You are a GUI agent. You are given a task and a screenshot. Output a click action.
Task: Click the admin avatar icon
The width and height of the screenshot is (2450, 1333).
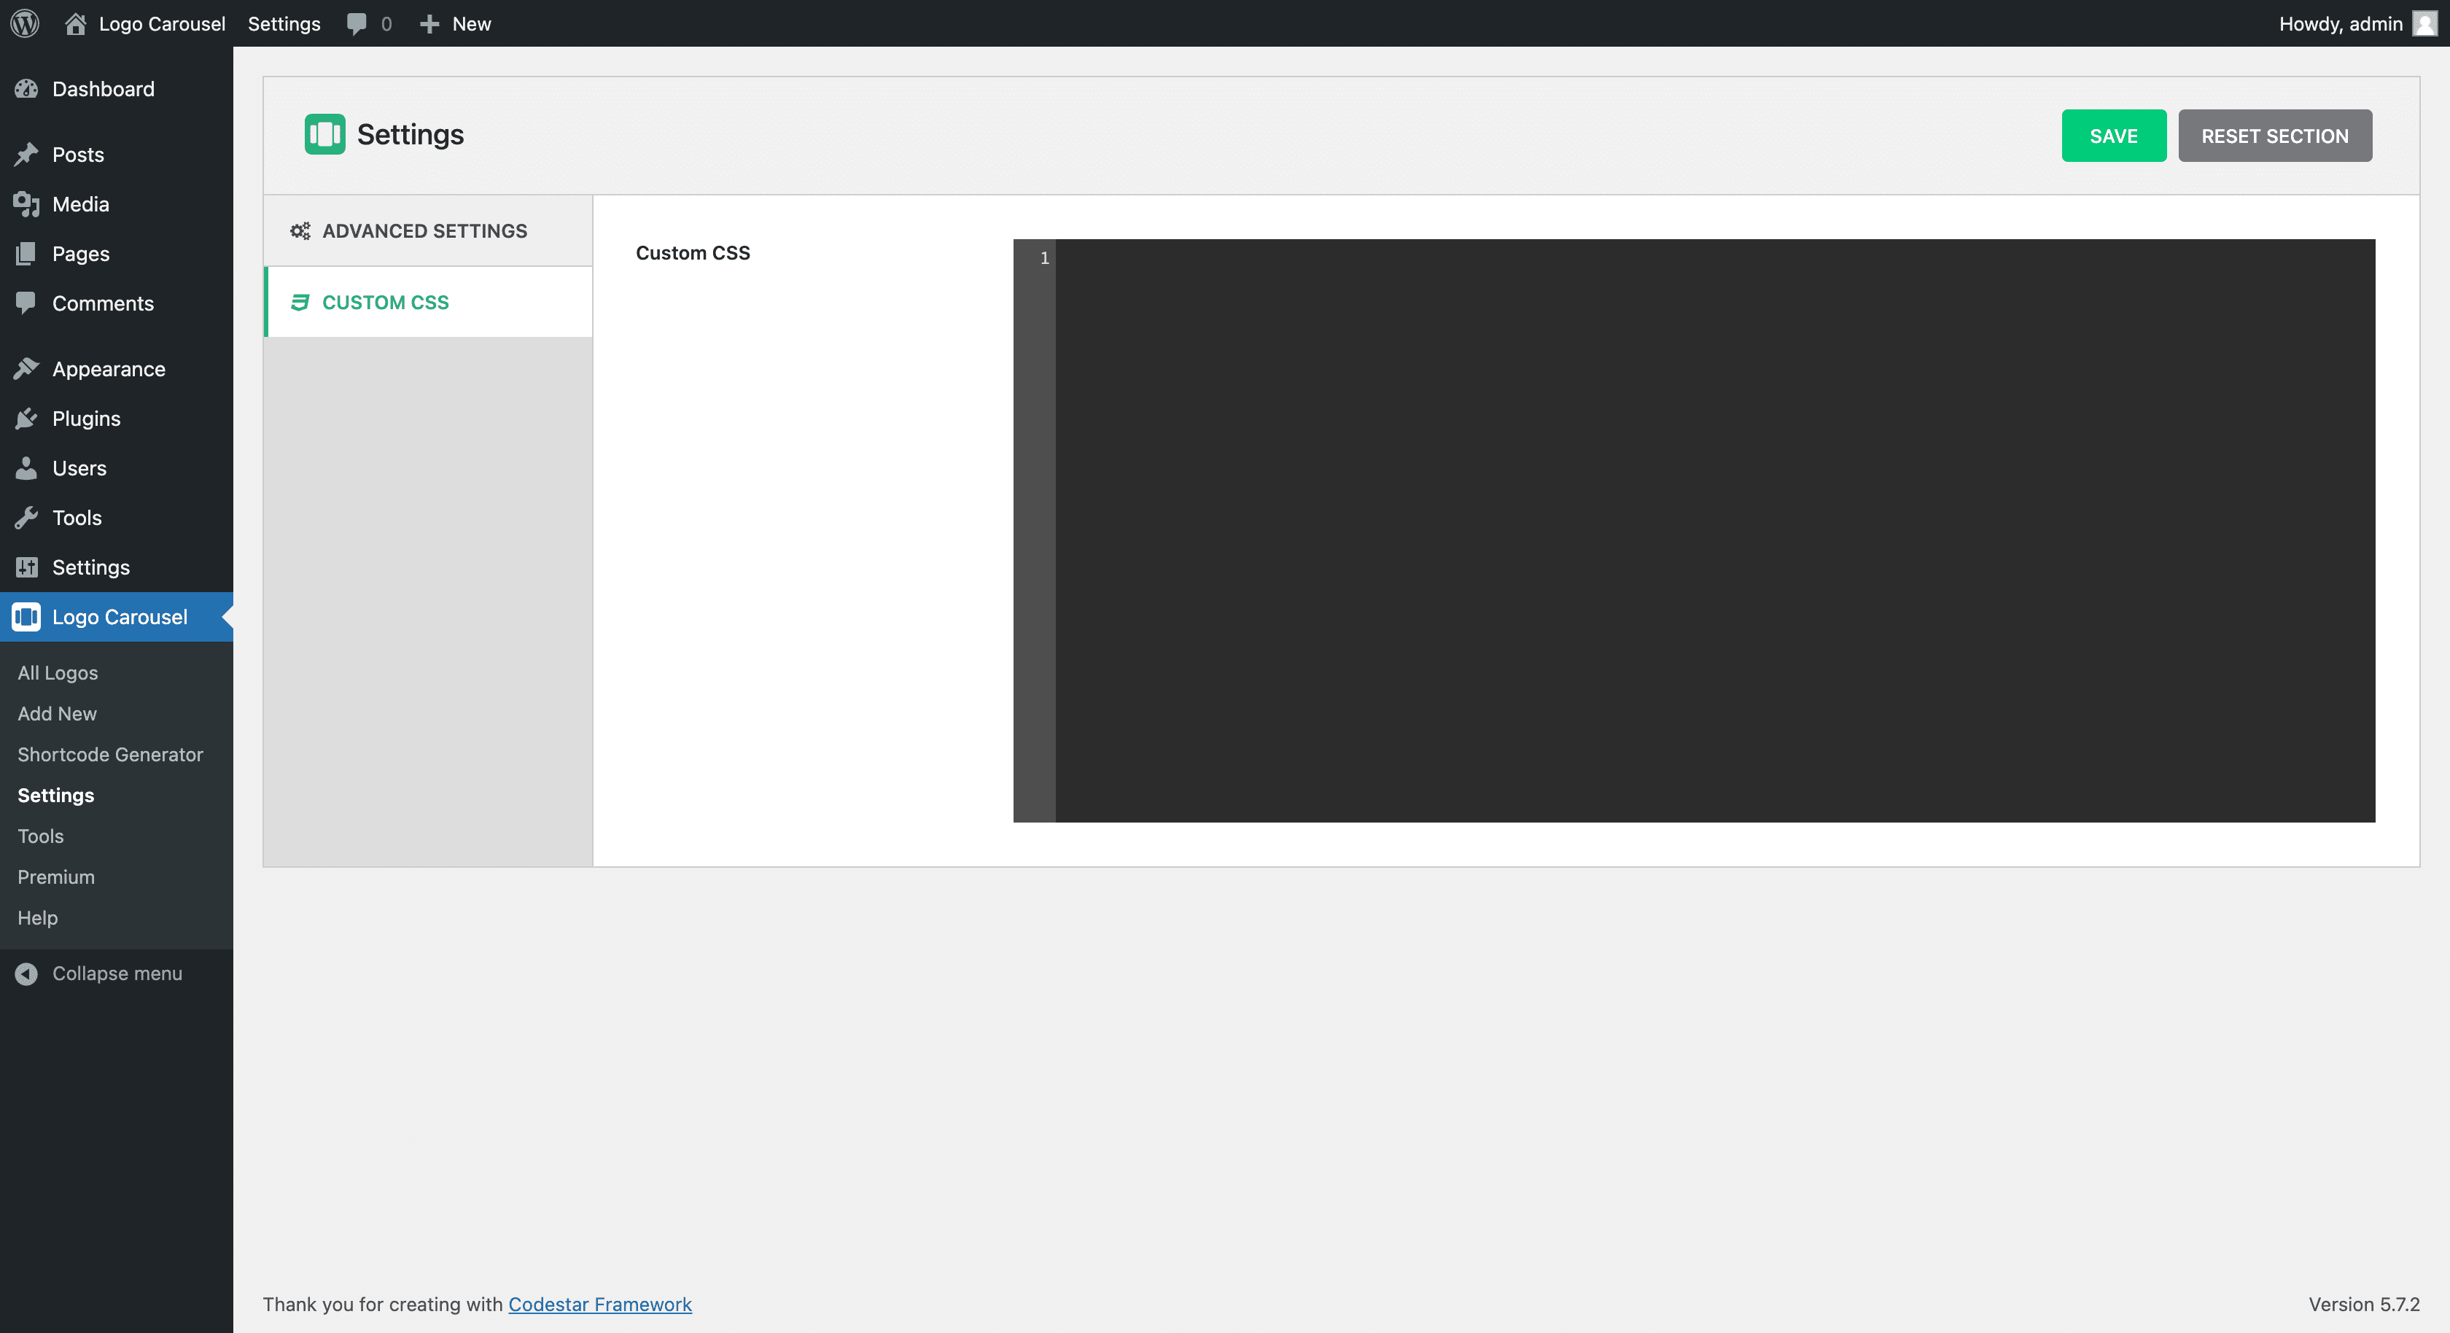point(2424,24)
